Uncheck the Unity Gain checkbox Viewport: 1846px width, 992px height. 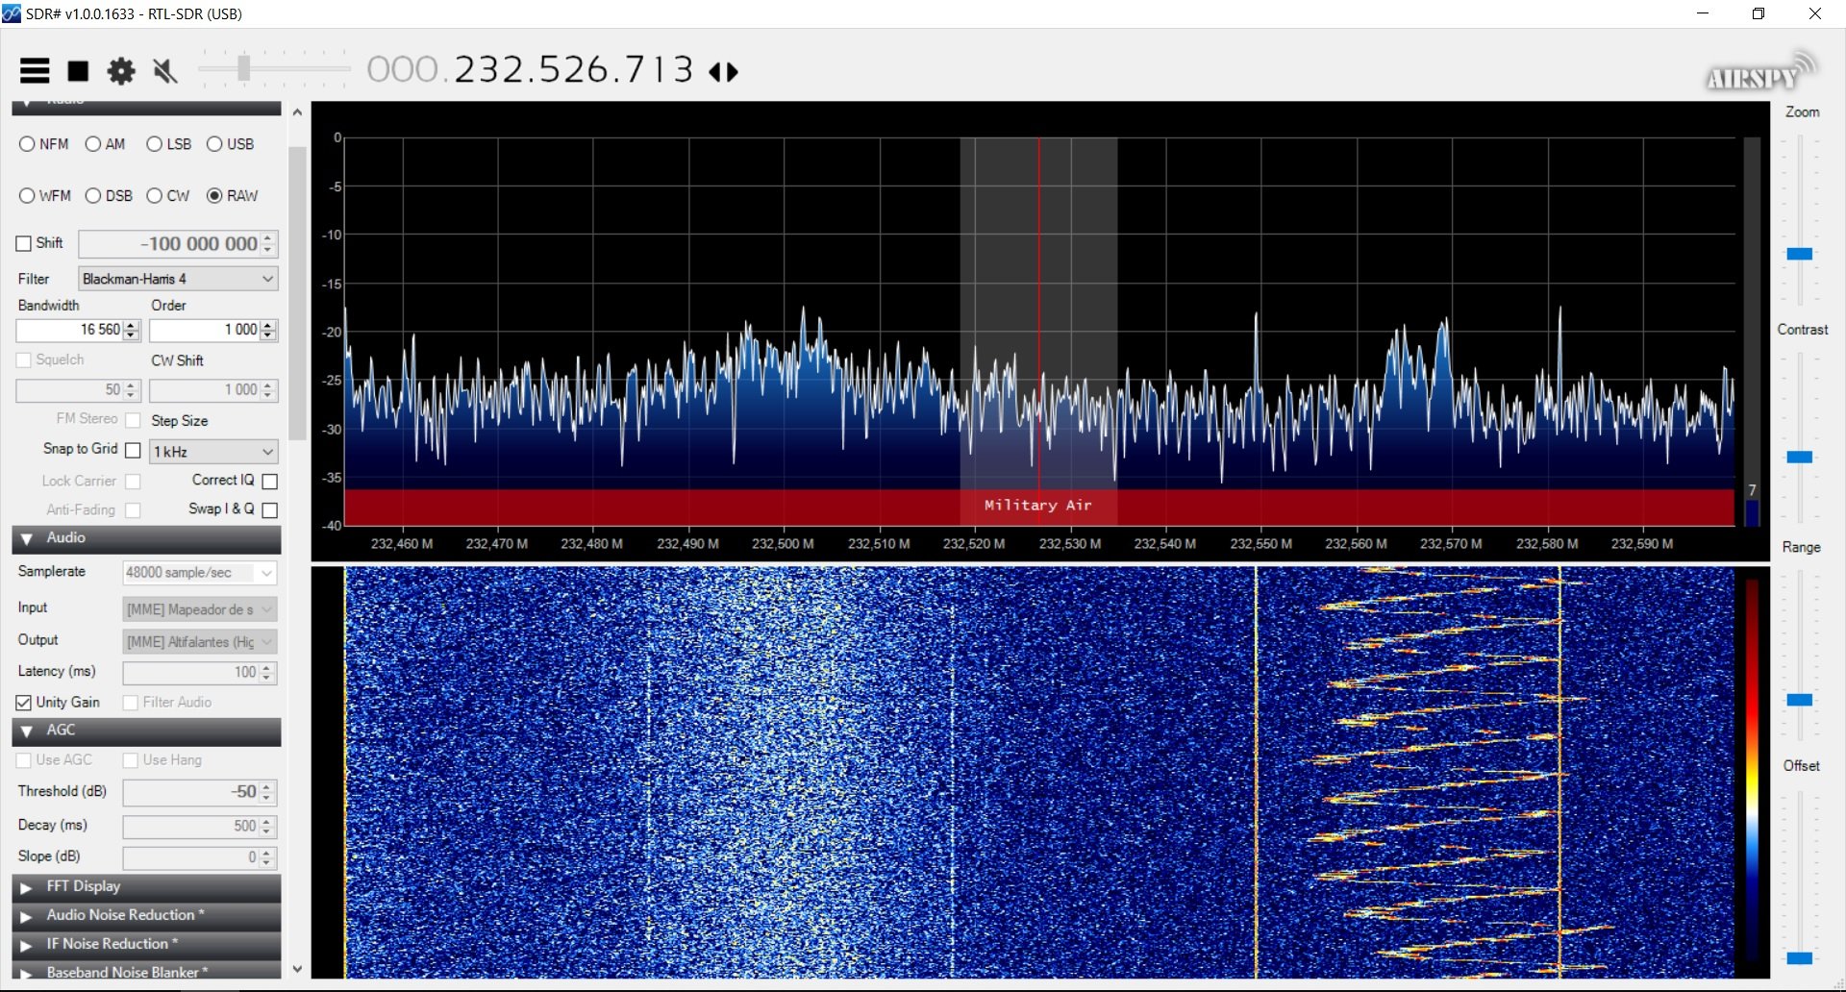pyautogui.click(x=24, y=703)
